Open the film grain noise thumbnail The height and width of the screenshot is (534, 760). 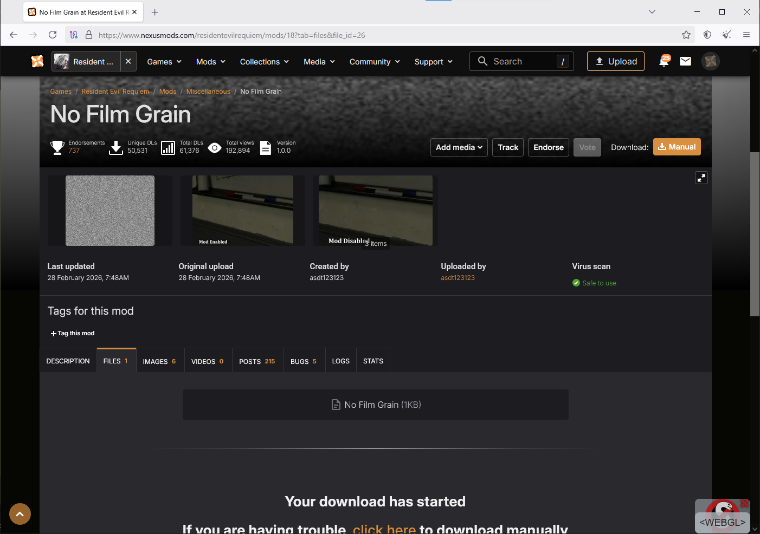pos(110,211)
